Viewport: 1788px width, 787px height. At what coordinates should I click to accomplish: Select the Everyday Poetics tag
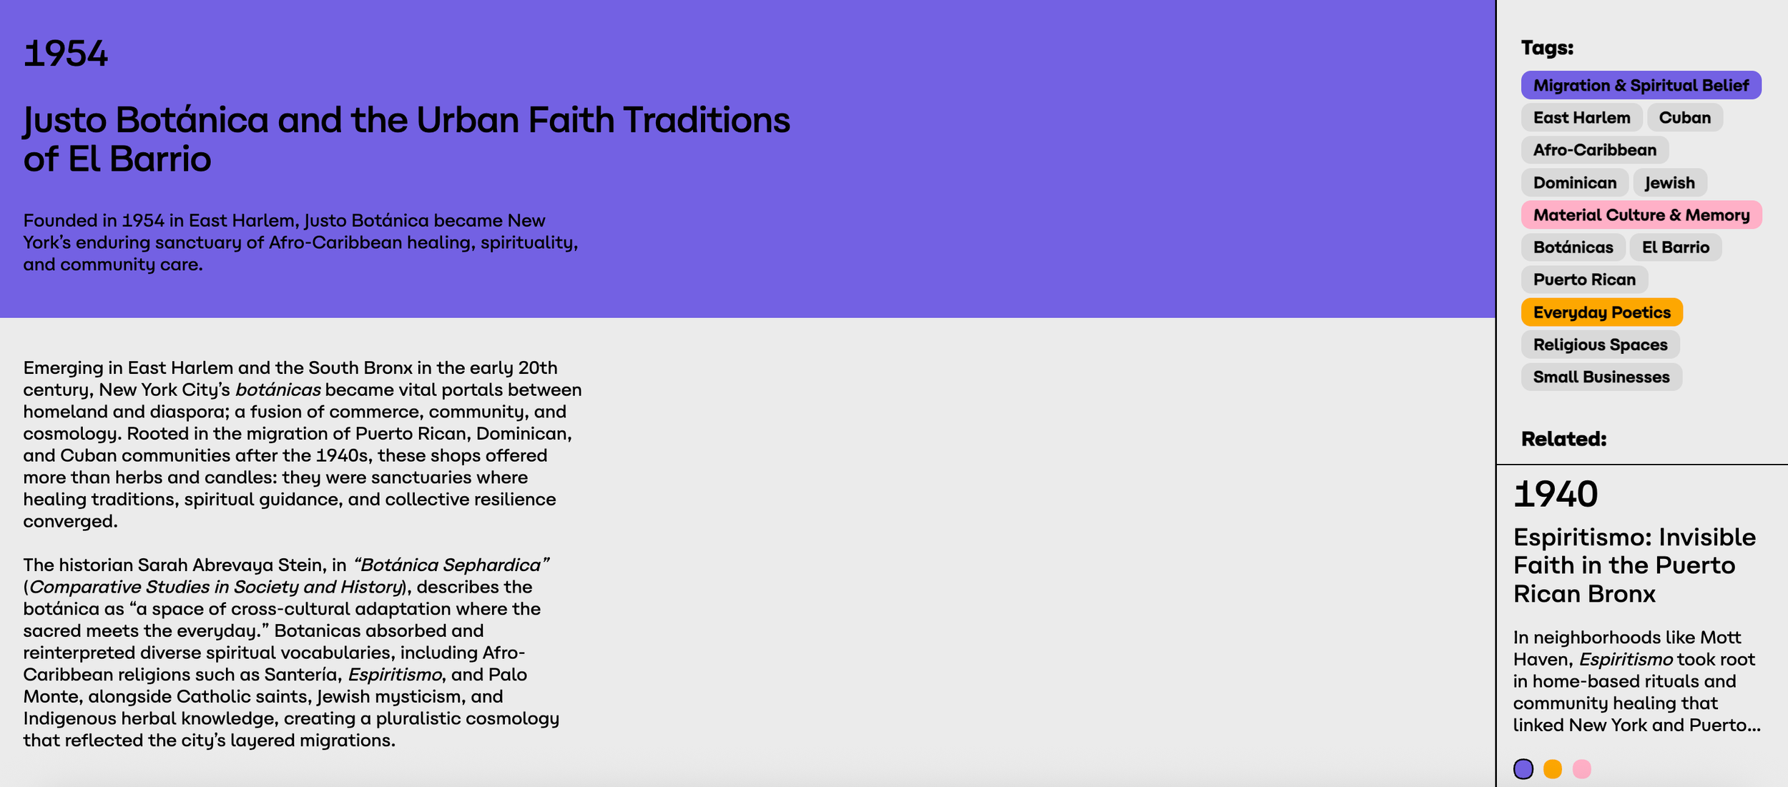click(x=1602, y=312)
